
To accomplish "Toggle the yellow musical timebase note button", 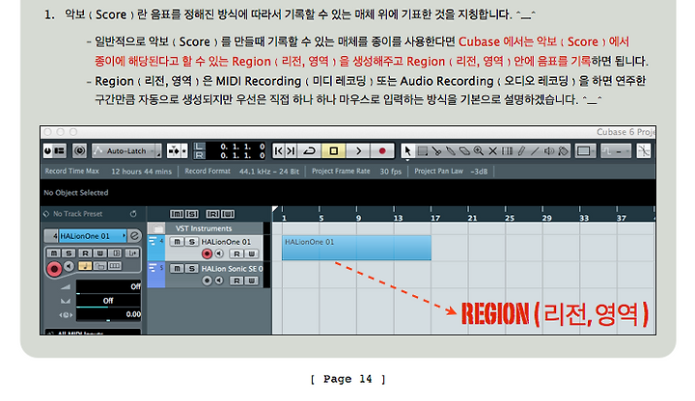I will pyautogui.click(x=85, y=266).
